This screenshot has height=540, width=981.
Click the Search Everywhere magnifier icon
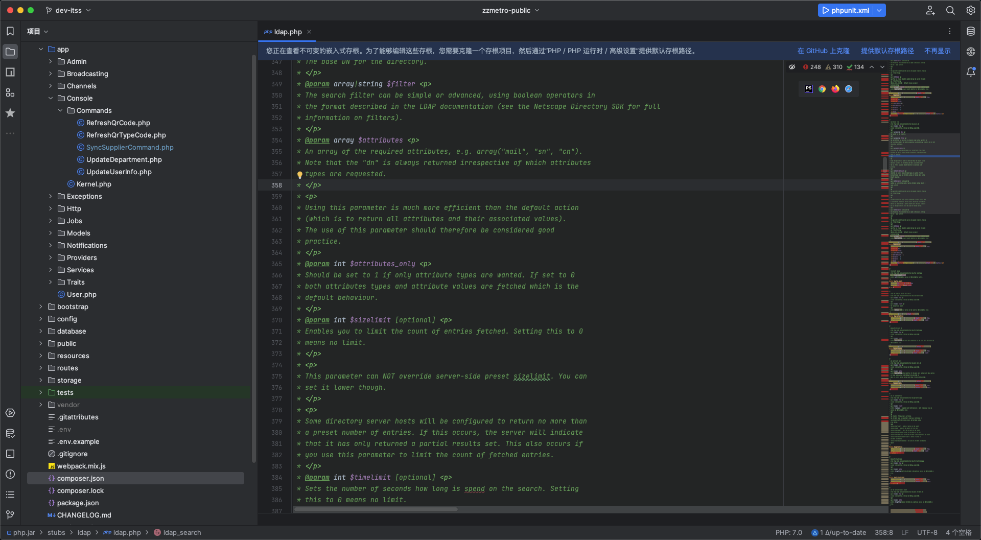click(x=950, y=10)
